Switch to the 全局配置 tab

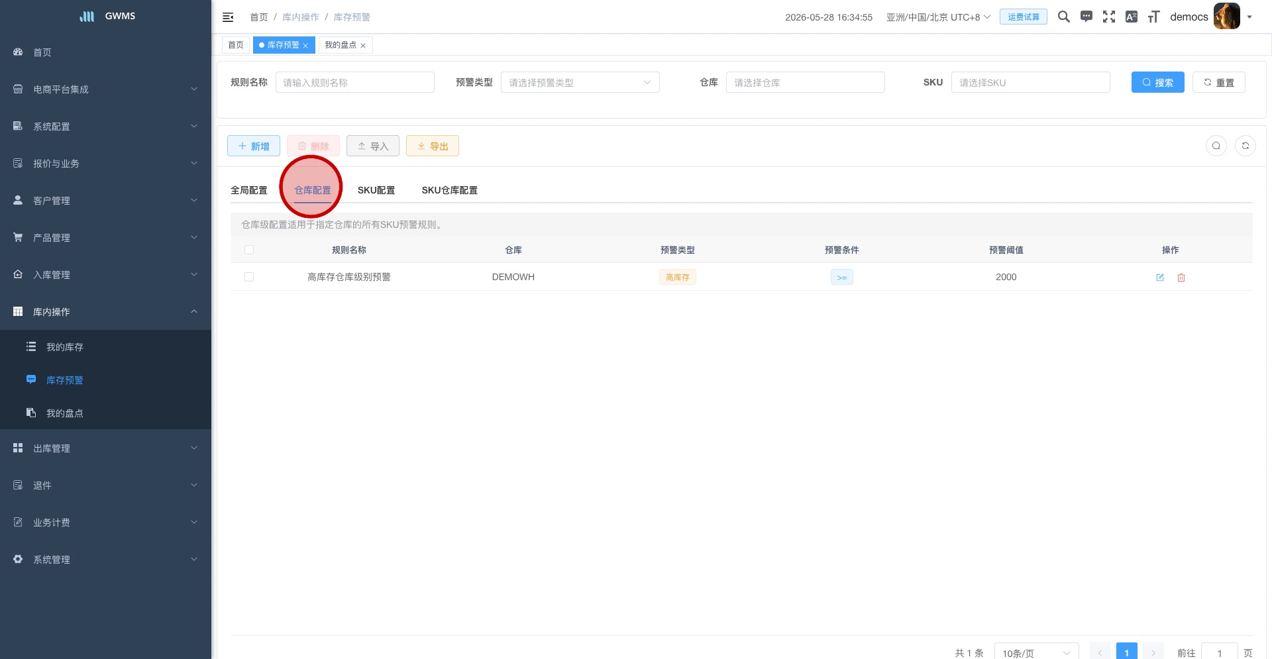[249, 190]
